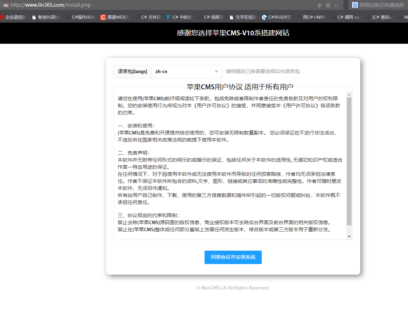The width and height of the screenshot is (408, 311).
Task: Click the agreement scrollbar down arrow
Action: click(349, 236)
